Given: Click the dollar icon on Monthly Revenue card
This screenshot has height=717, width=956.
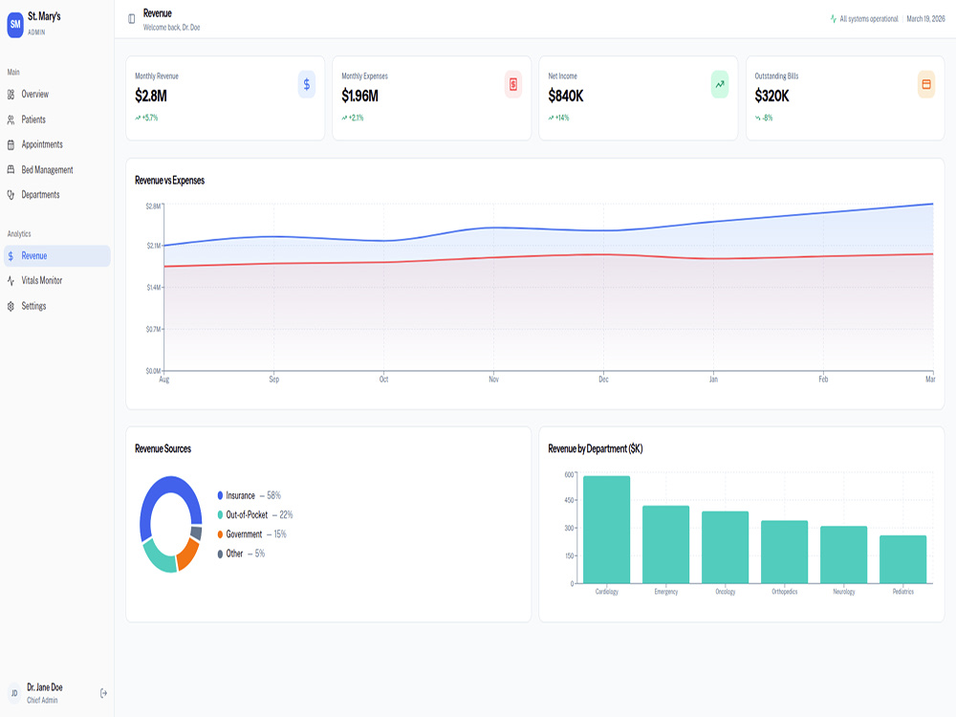Looking at the screenshot, I should (x=307, y=85).
